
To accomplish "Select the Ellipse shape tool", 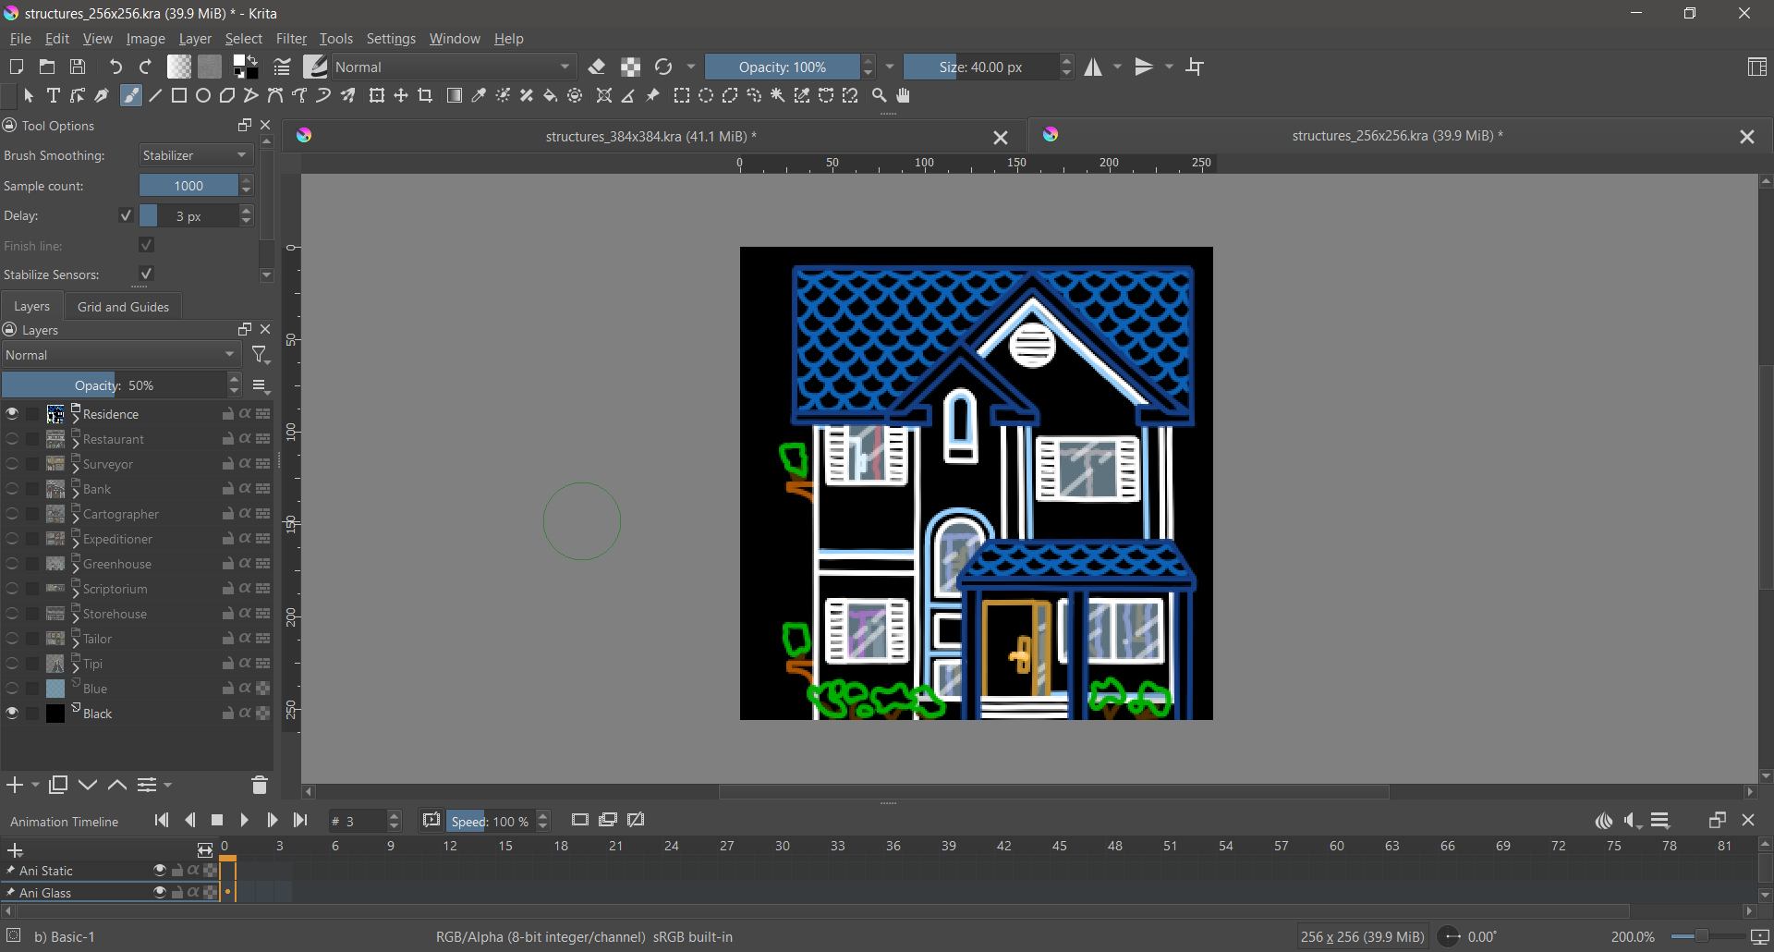I will (x=203, y=95).
